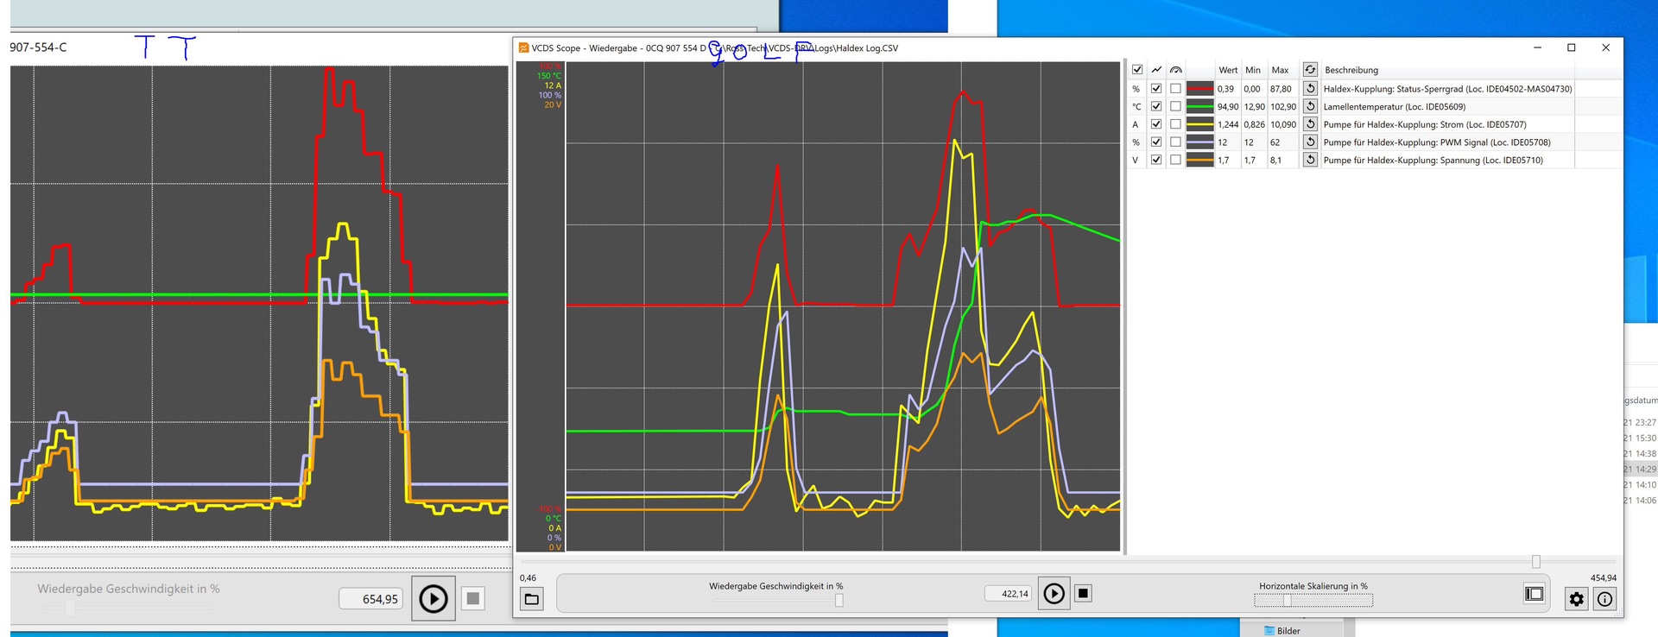Viewport: 1658px width, 637px height.
Task: Open green color swatch for Lamellentemperatur
Action: pyautogui.click(x=1199, y=106)
